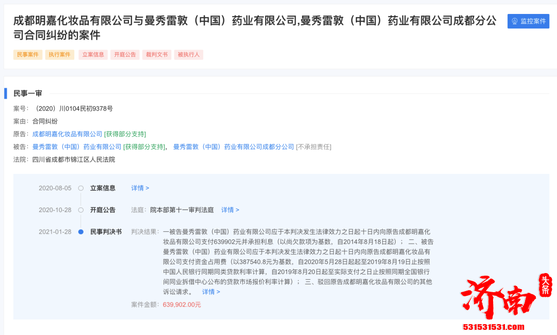
Task: Expand 详情 for 民事判决书 entry
Action: [x=210, y=292]
